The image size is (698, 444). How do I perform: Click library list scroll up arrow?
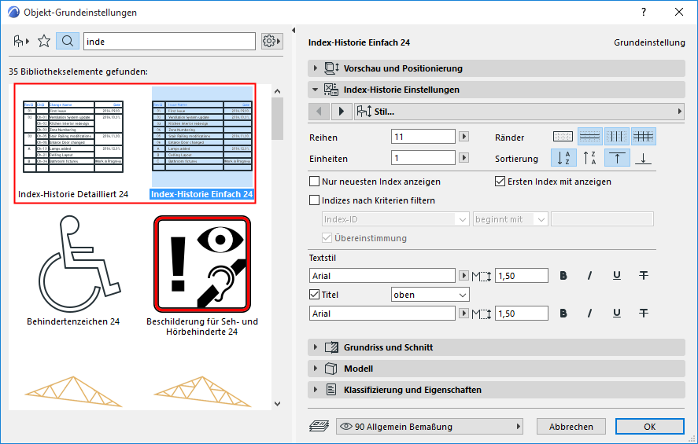277,91
